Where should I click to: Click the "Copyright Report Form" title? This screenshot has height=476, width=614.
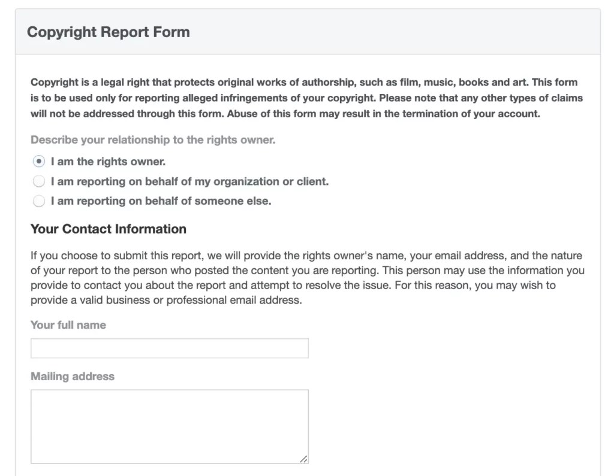[x=109, y=32]
